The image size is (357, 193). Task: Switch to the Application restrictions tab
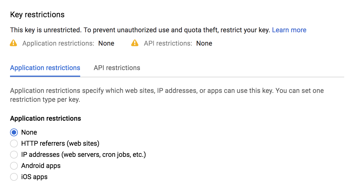[x=45, y=68]
